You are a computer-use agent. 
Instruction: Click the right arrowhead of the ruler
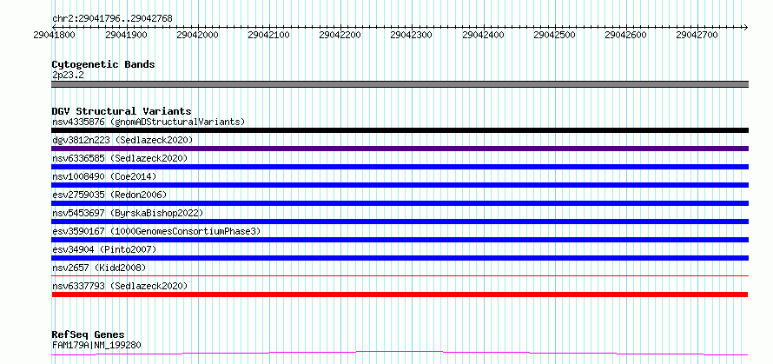point(746,27)
